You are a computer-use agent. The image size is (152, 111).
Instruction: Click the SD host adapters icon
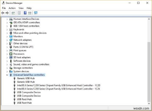point(11,57)
